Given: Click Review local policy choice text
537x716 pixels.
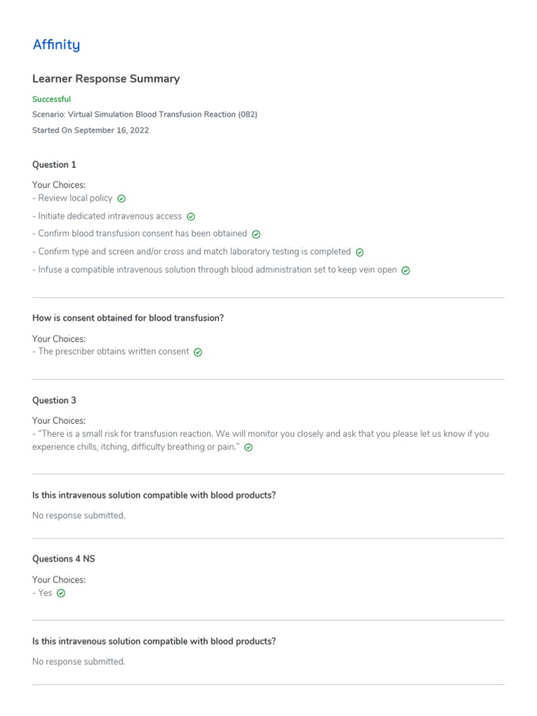Looking at the screenshot, I should pos(75,199).
